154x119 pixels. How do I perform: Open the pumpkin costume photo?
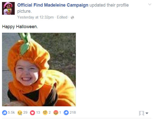[x=39, y=70]
